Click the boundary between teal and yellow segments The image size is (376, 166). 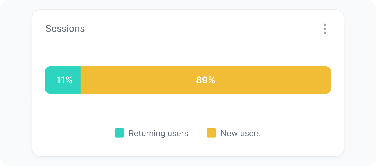(81, 80)
